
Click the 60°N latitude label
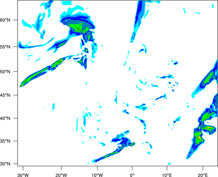[5, 20]
